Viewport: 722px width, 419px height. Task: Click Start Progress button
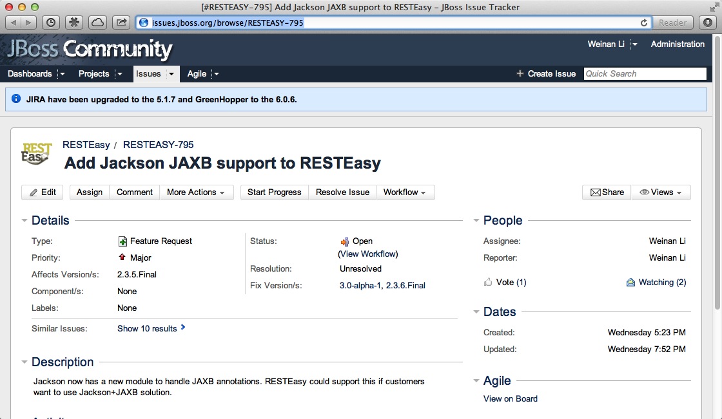(275, 192)
